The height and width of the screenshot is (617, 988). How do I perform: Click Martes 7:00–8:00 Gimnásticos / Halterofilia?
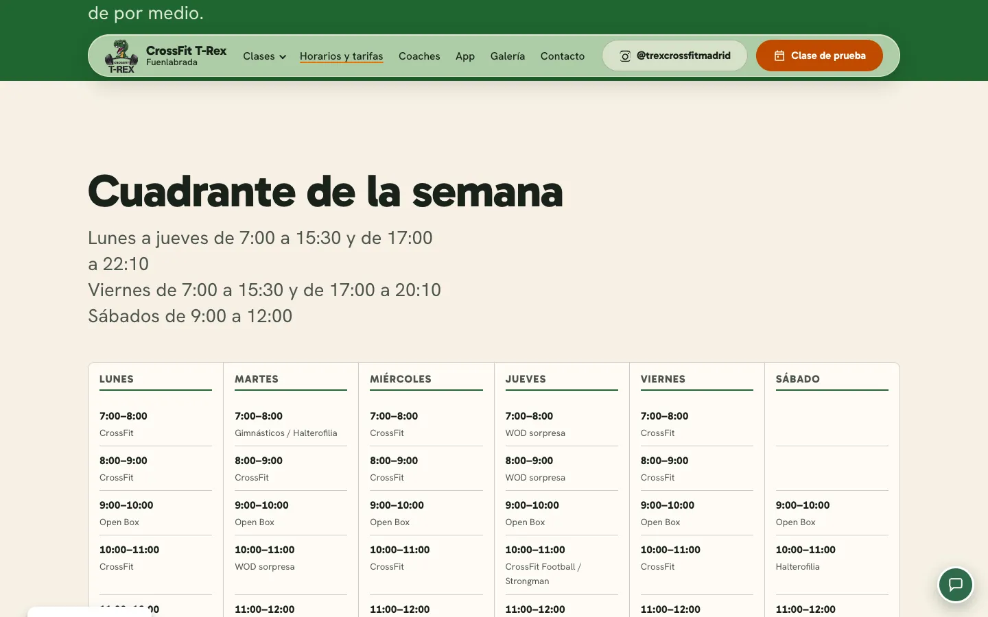pos(291,424)
